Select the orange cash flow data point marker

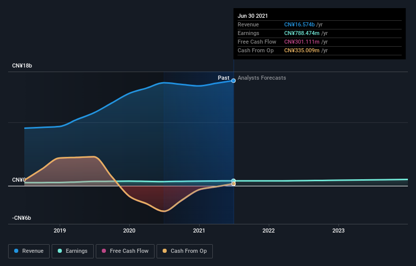(234, 184)
